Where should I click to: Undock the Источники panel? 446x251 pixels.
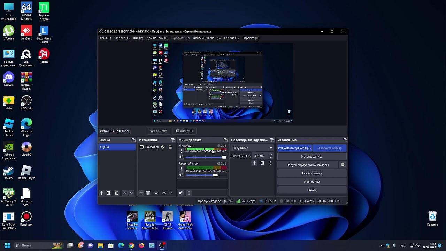173,140
